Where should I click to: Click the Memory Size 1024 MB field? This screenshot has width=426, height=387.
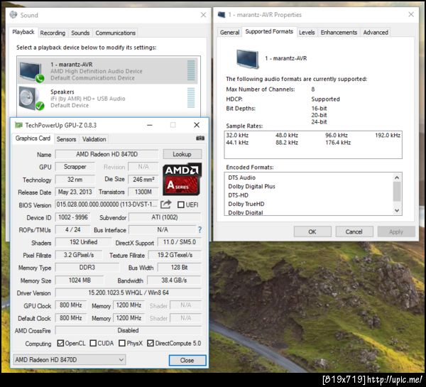point(80,280)
